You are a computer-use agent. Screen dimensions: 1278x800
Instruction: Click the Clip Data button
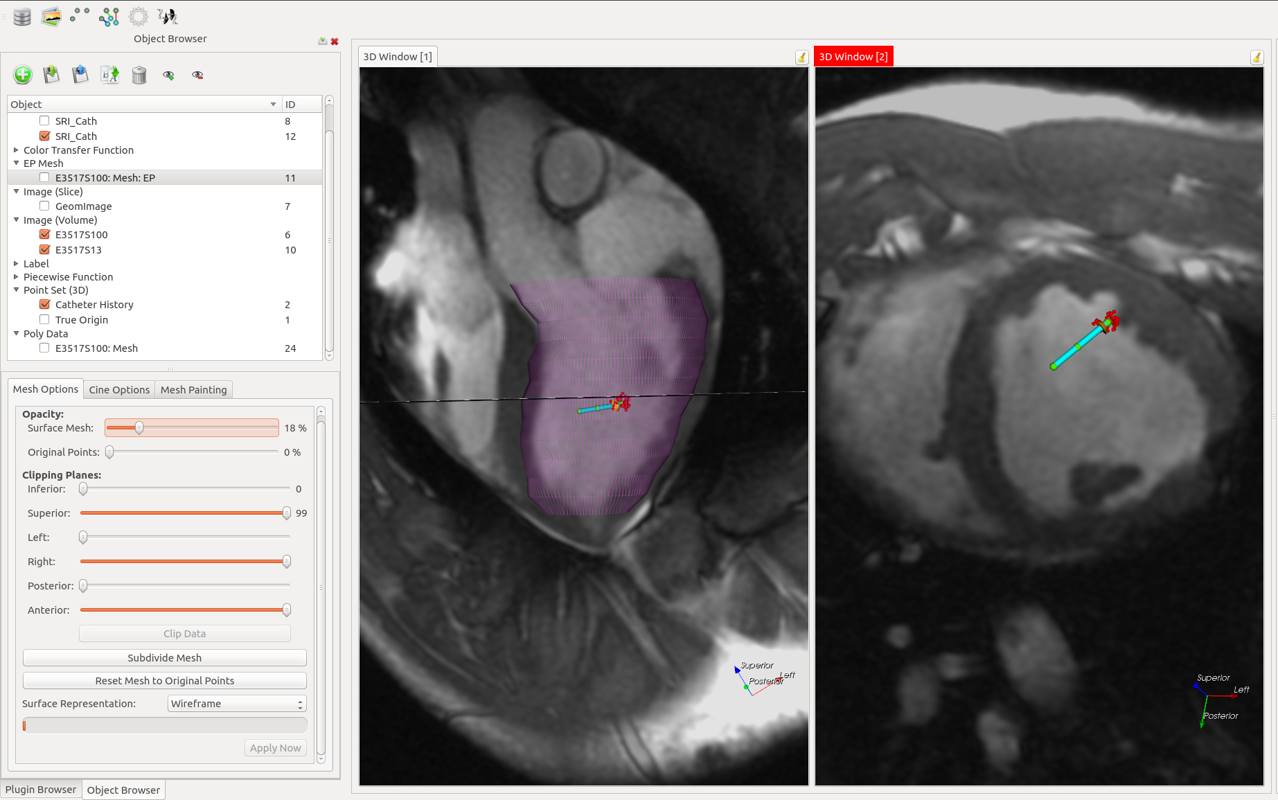click(x=185, y=634)
